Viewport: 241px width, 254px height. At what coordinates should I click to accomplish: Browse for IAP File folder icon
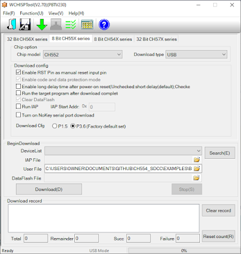(197, 160)
